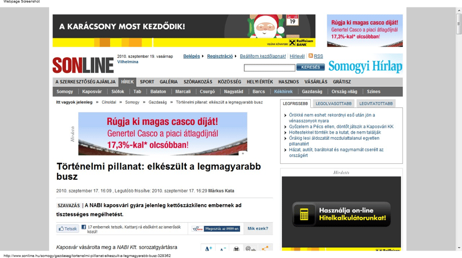Open the Belépés login link
This screenshot has width=462, height=258.
tap(192, 57)
